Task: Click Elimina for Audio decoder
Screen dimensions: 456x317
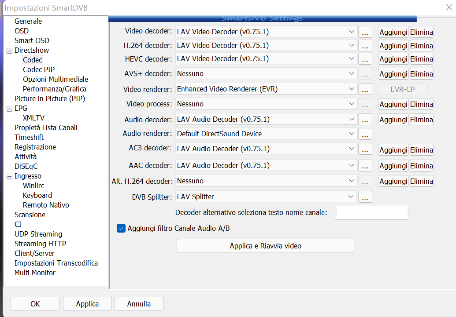Action: pyautogui.click(x=422, y=120)
